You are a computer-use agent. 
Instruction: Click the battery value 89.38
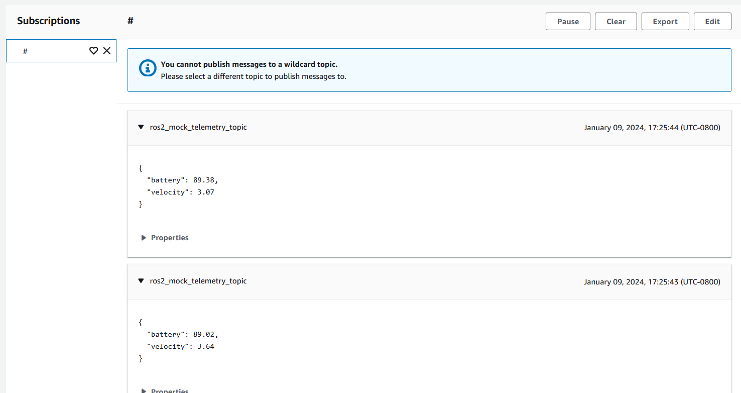tap(204, 180)
